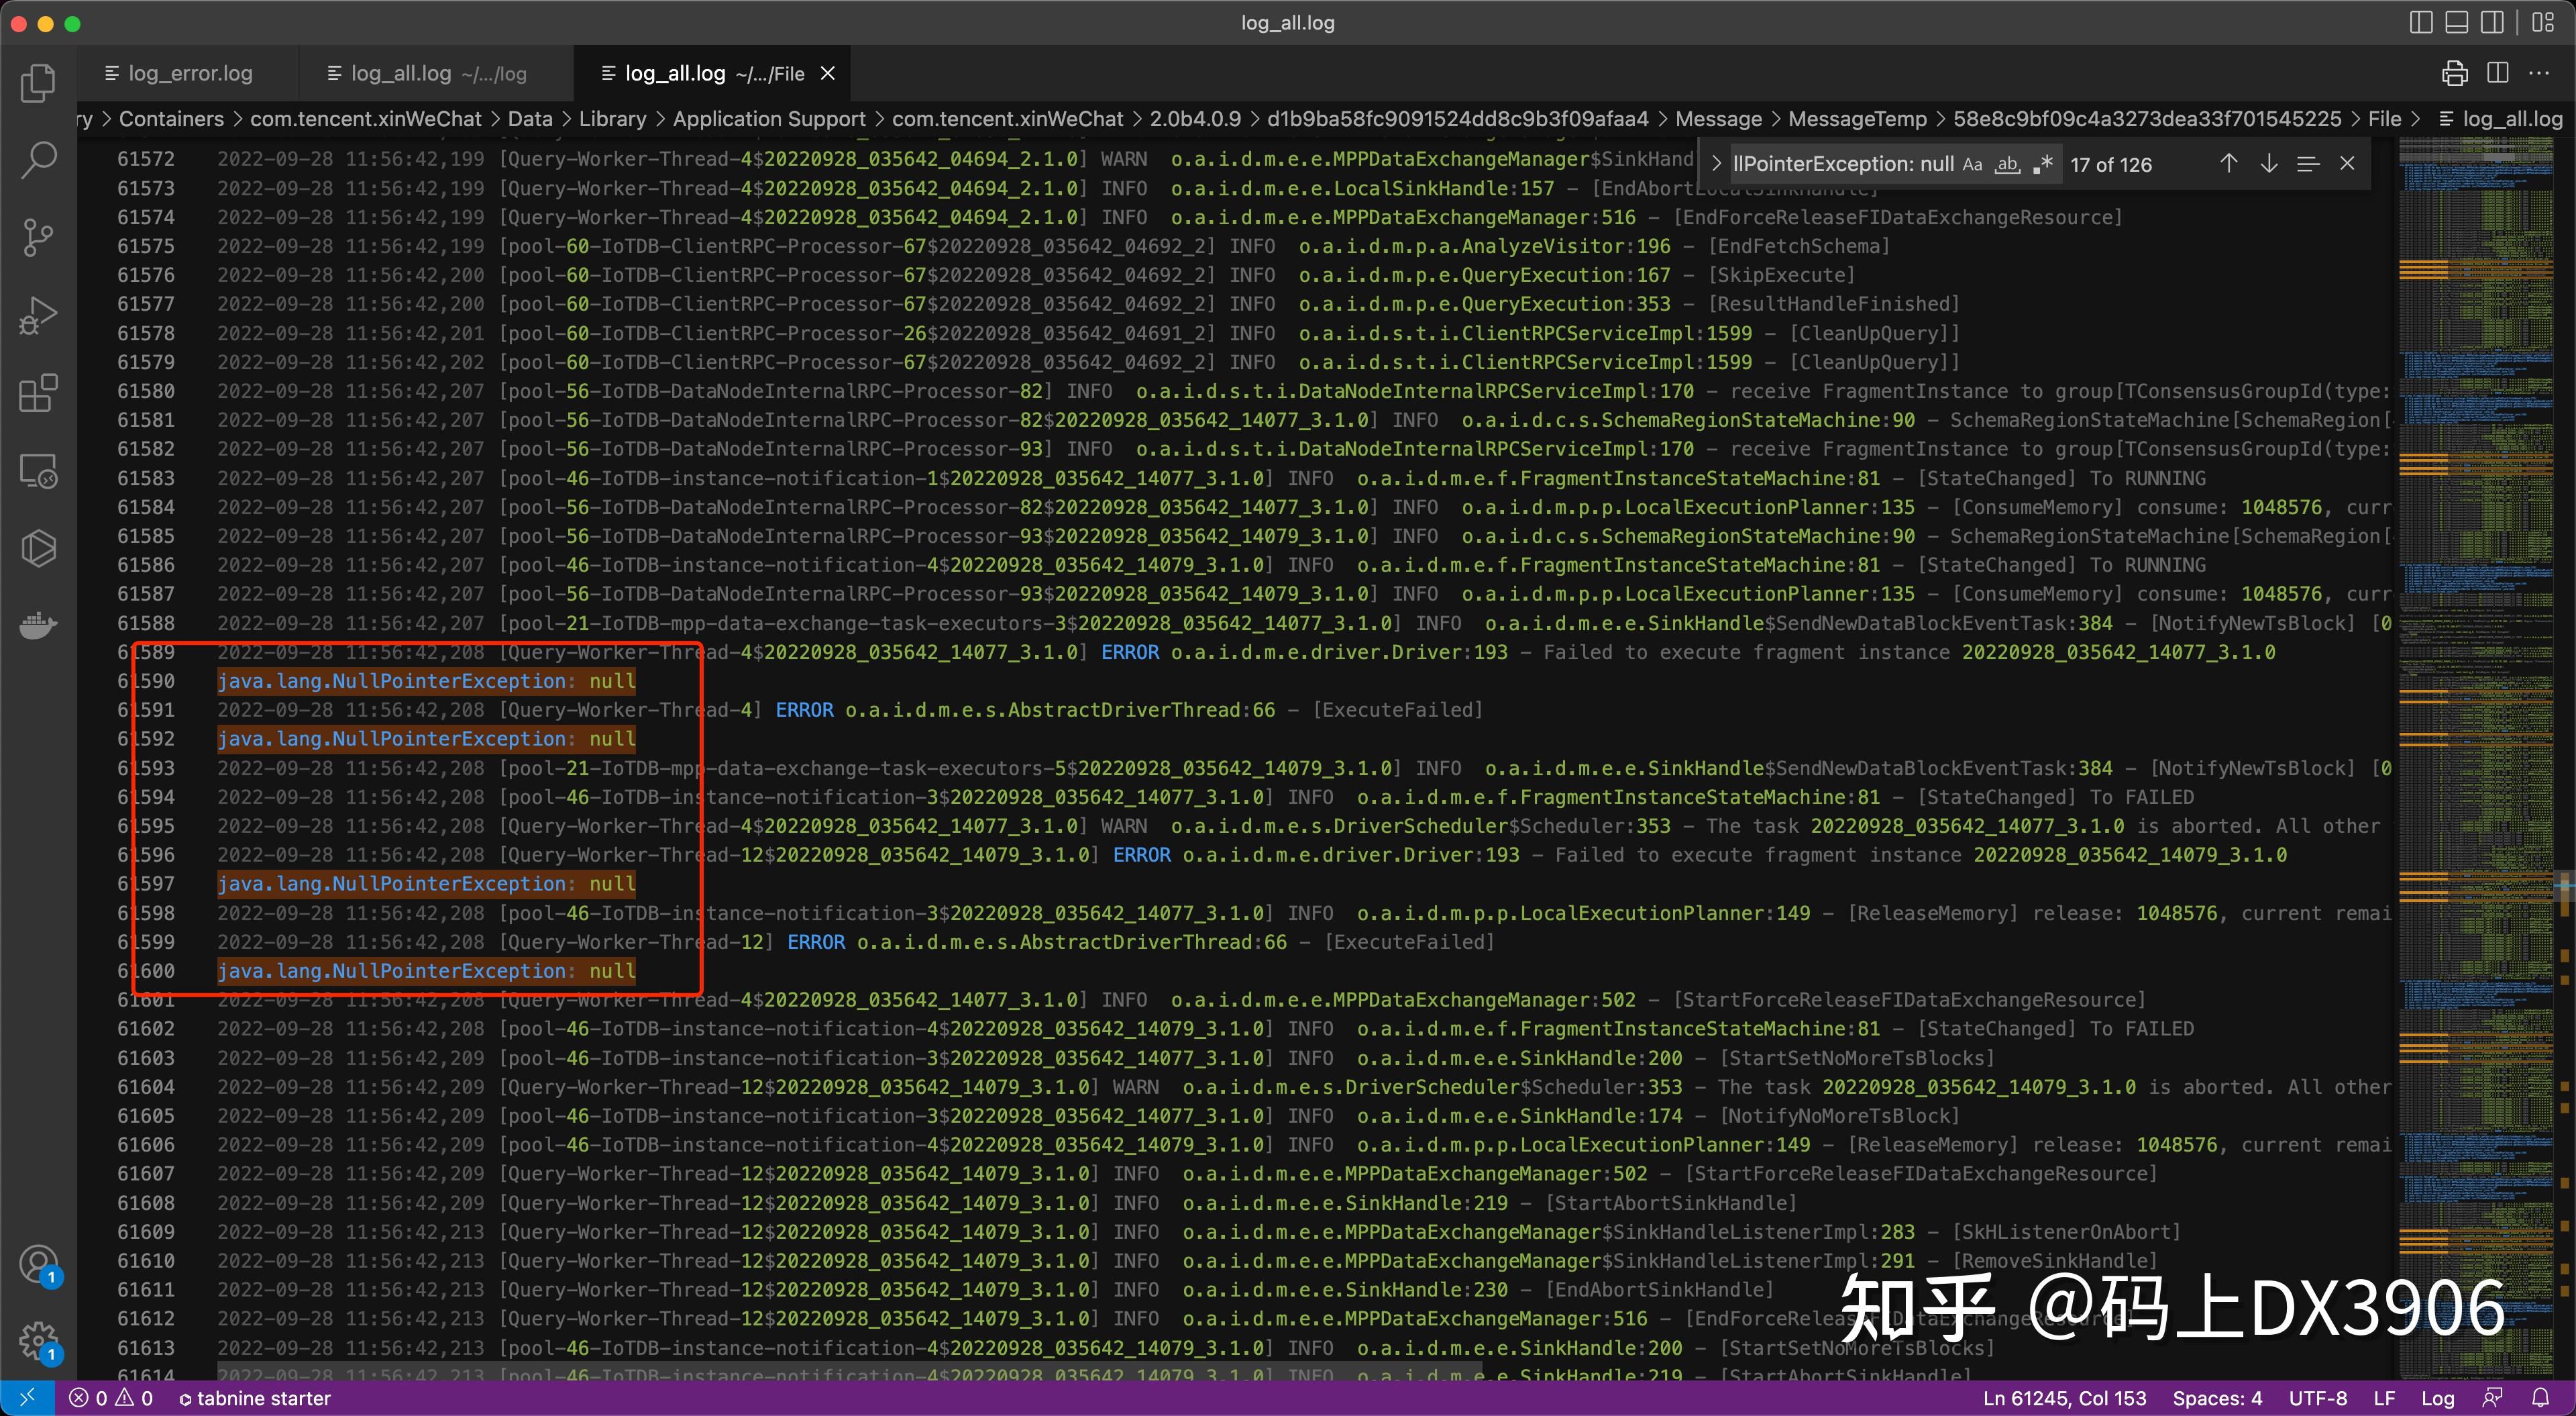Open the notifications bell in status bar
Screen dimensions: 2576x1416
(x=2540, y=1398)
